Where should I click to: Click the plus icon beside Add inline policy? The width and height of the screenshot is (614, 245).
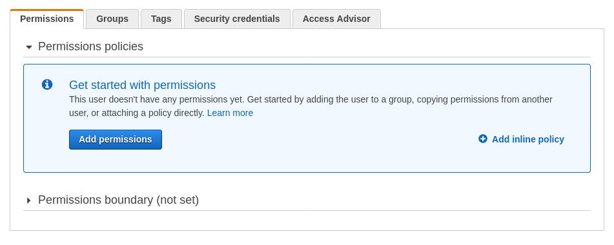tap(483, 139)
